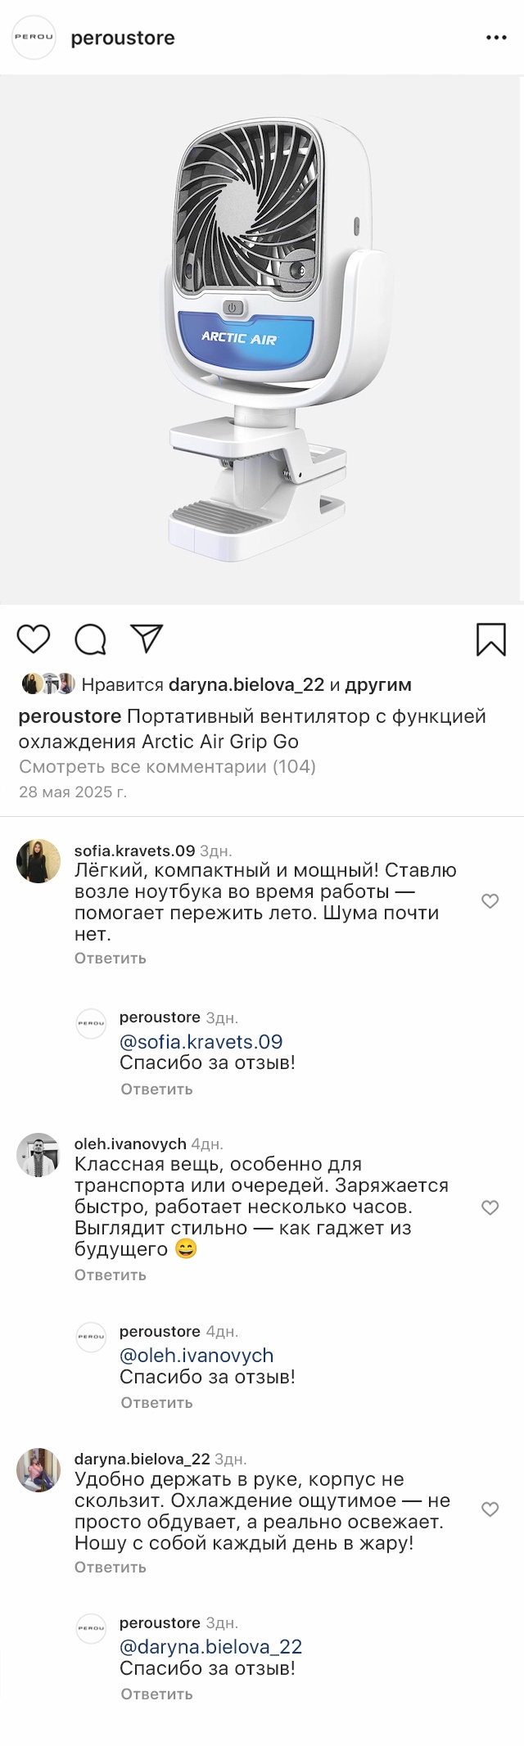The height and width of the screenshot is (1746, 524).
Task: View the liked-by avatars group
Action: (x=48, y=684)
